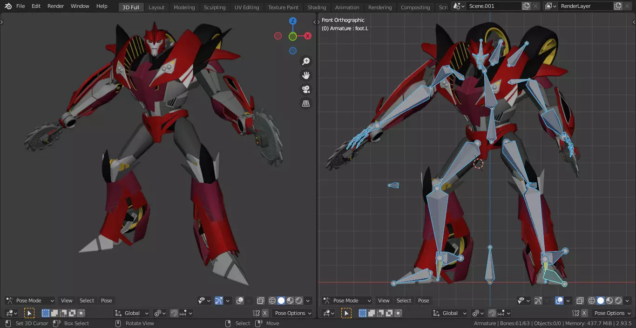This screenshot has height=328, width=636.
Task: Toggle Show Gizmo button in right viewport
Action: point(538,301)
